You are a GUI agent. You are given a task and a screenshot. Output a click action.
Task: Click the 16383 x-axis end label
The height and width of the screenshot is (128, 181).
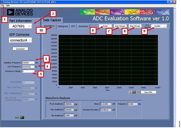point(158,88)
